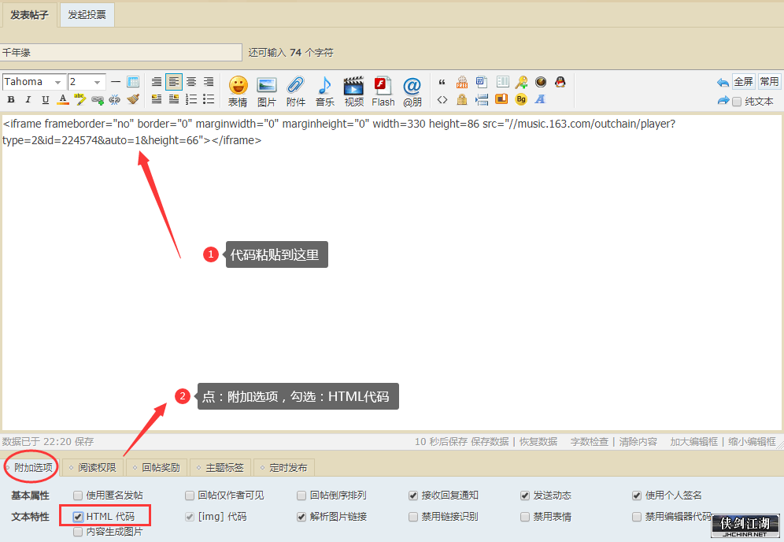Uncheck 接收回复通知
The image size is (784, 542).
[x=413, y=496]
